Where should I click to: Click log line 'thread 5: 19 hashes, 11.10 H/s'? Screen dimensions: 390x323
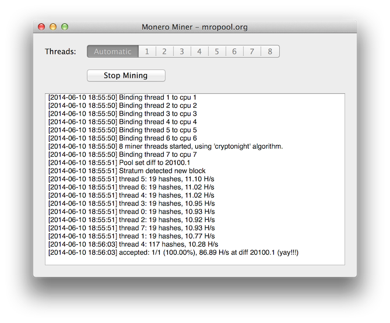[x=131, y=179]
